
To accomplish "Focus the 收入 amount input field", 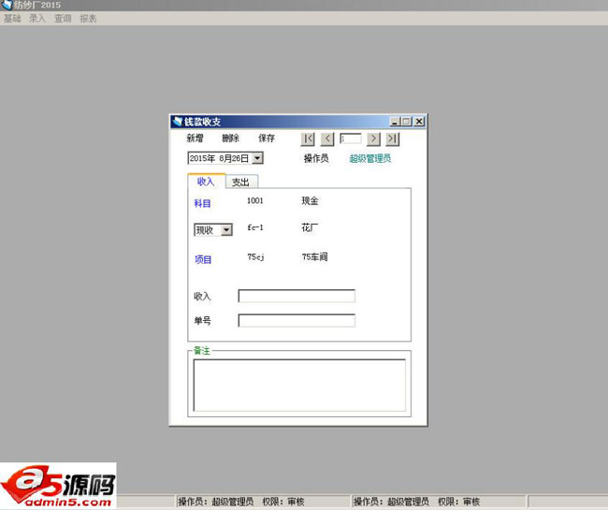I will coord(297,296).
